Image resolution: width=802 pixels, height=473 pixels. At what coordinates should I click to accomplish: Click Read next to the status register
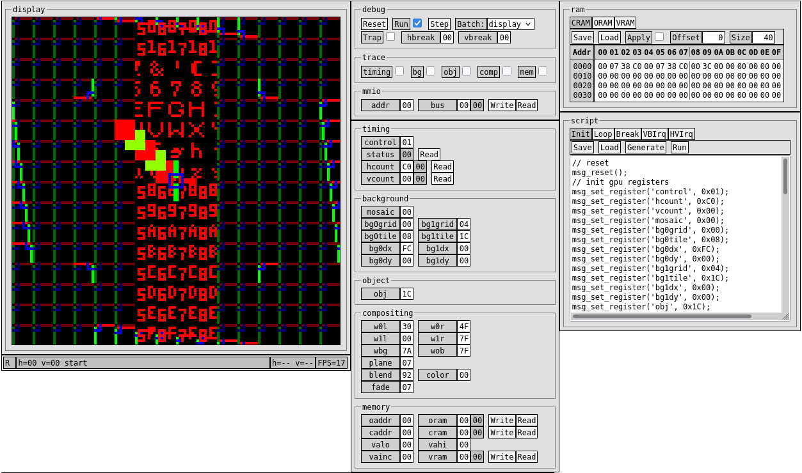pyautogui.click(x=429, y=154)
